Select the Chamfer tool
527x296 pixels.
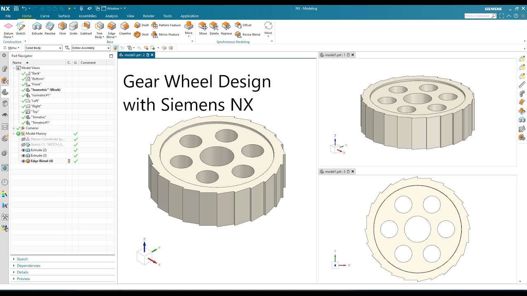click(125, 28)
